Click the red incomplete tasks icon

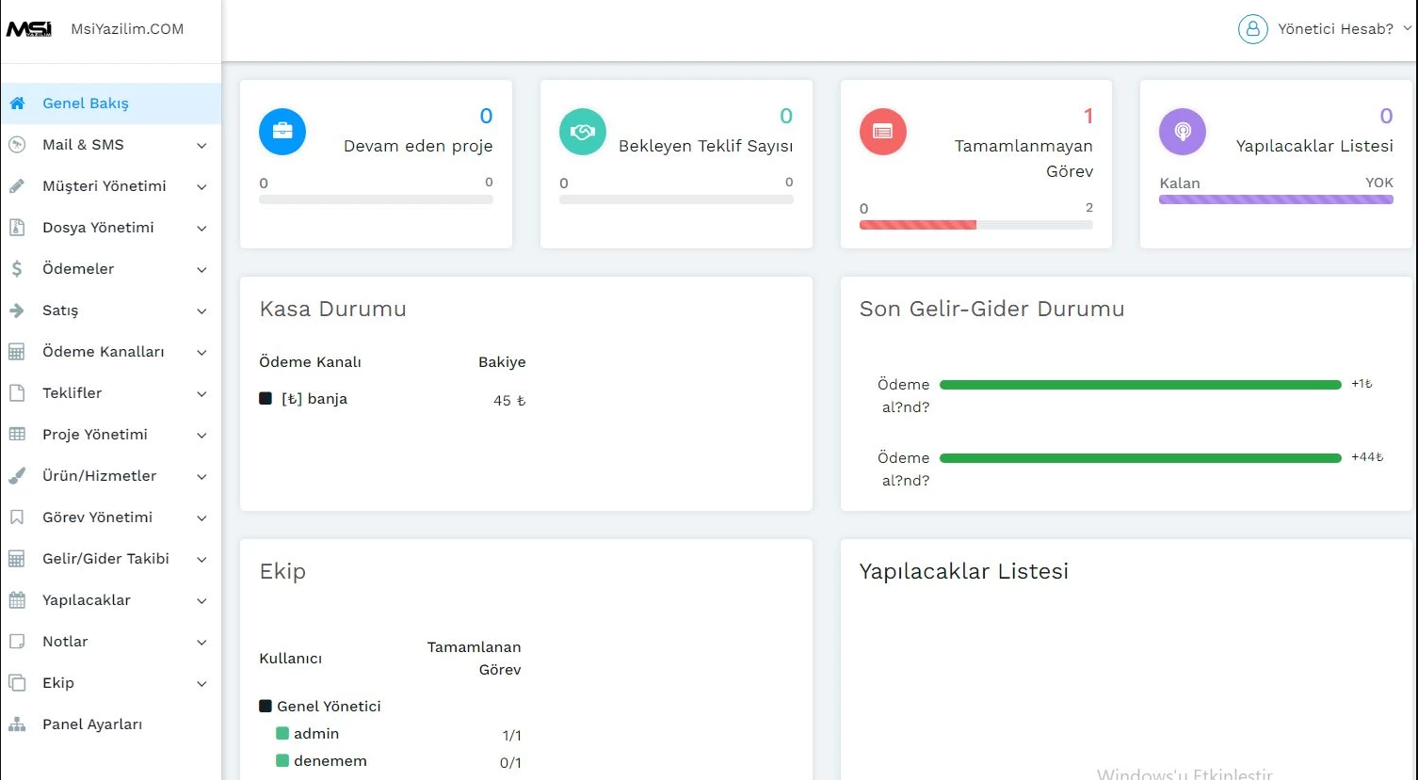click(x=882, y=132)
